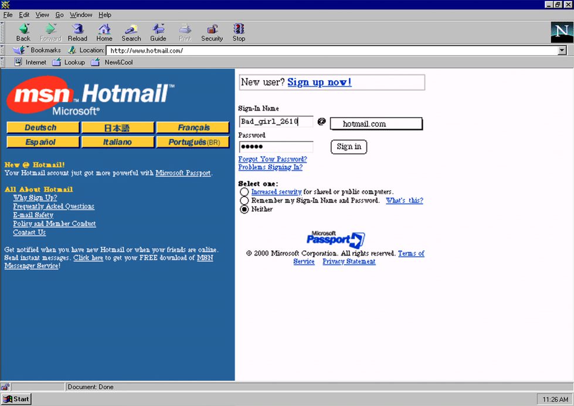
Task: Click the Sign in button
Action: point(349,147)
